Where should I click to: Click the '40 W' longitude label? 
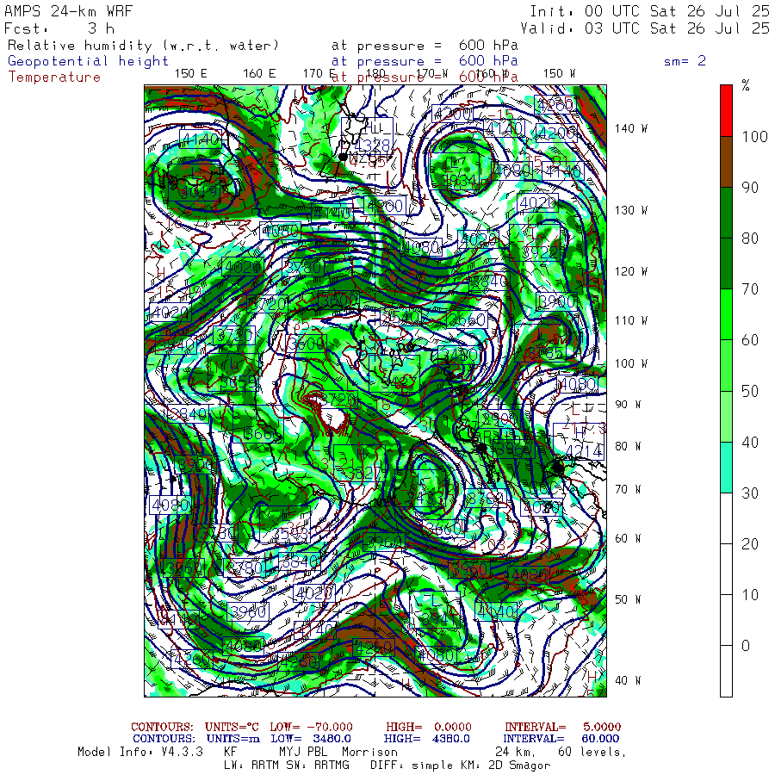628,680
